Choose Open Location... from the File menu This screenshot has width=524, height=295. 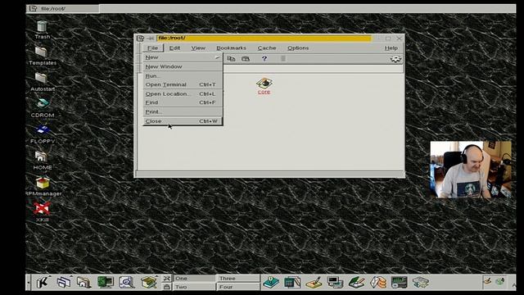(183, 93)
